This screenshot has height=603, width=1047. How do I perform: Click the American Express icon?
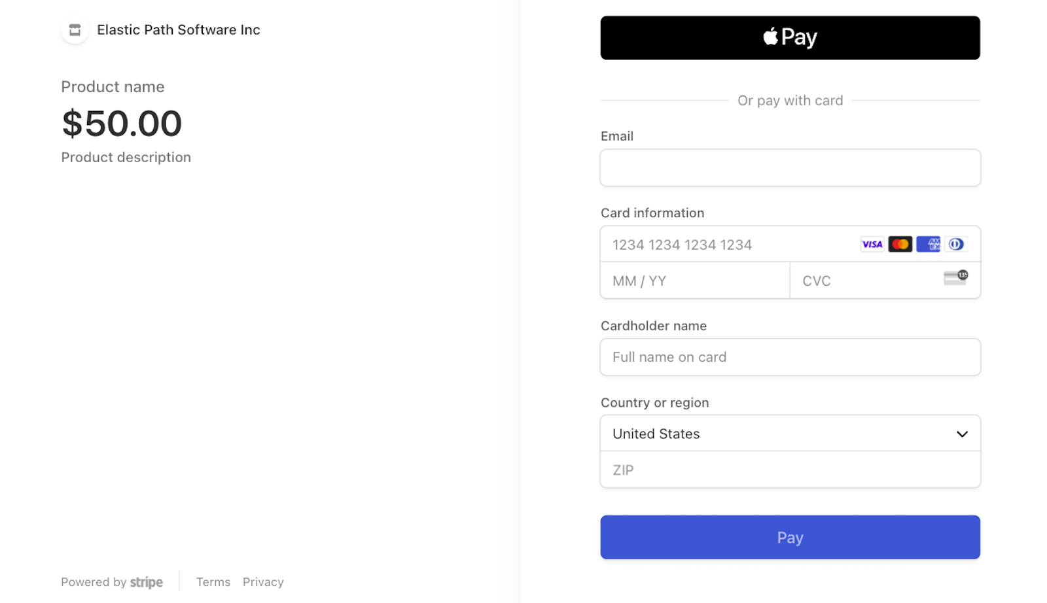tap(928, 244)
